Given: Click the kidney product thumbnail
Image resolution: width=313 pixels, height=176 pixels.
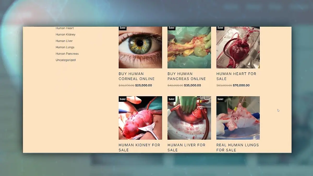Looking at the screenshot, I should [x=140, y=118].
